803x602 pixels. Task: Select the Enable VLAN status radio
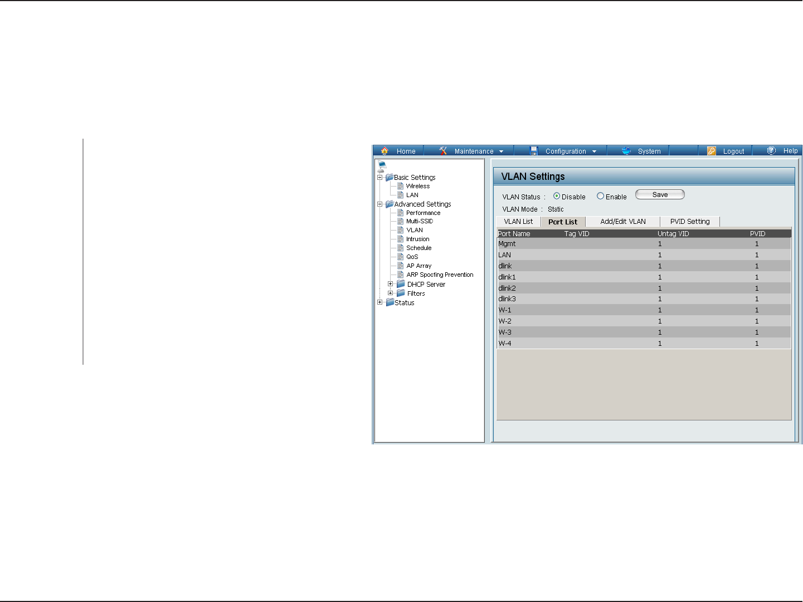point(600,196)
